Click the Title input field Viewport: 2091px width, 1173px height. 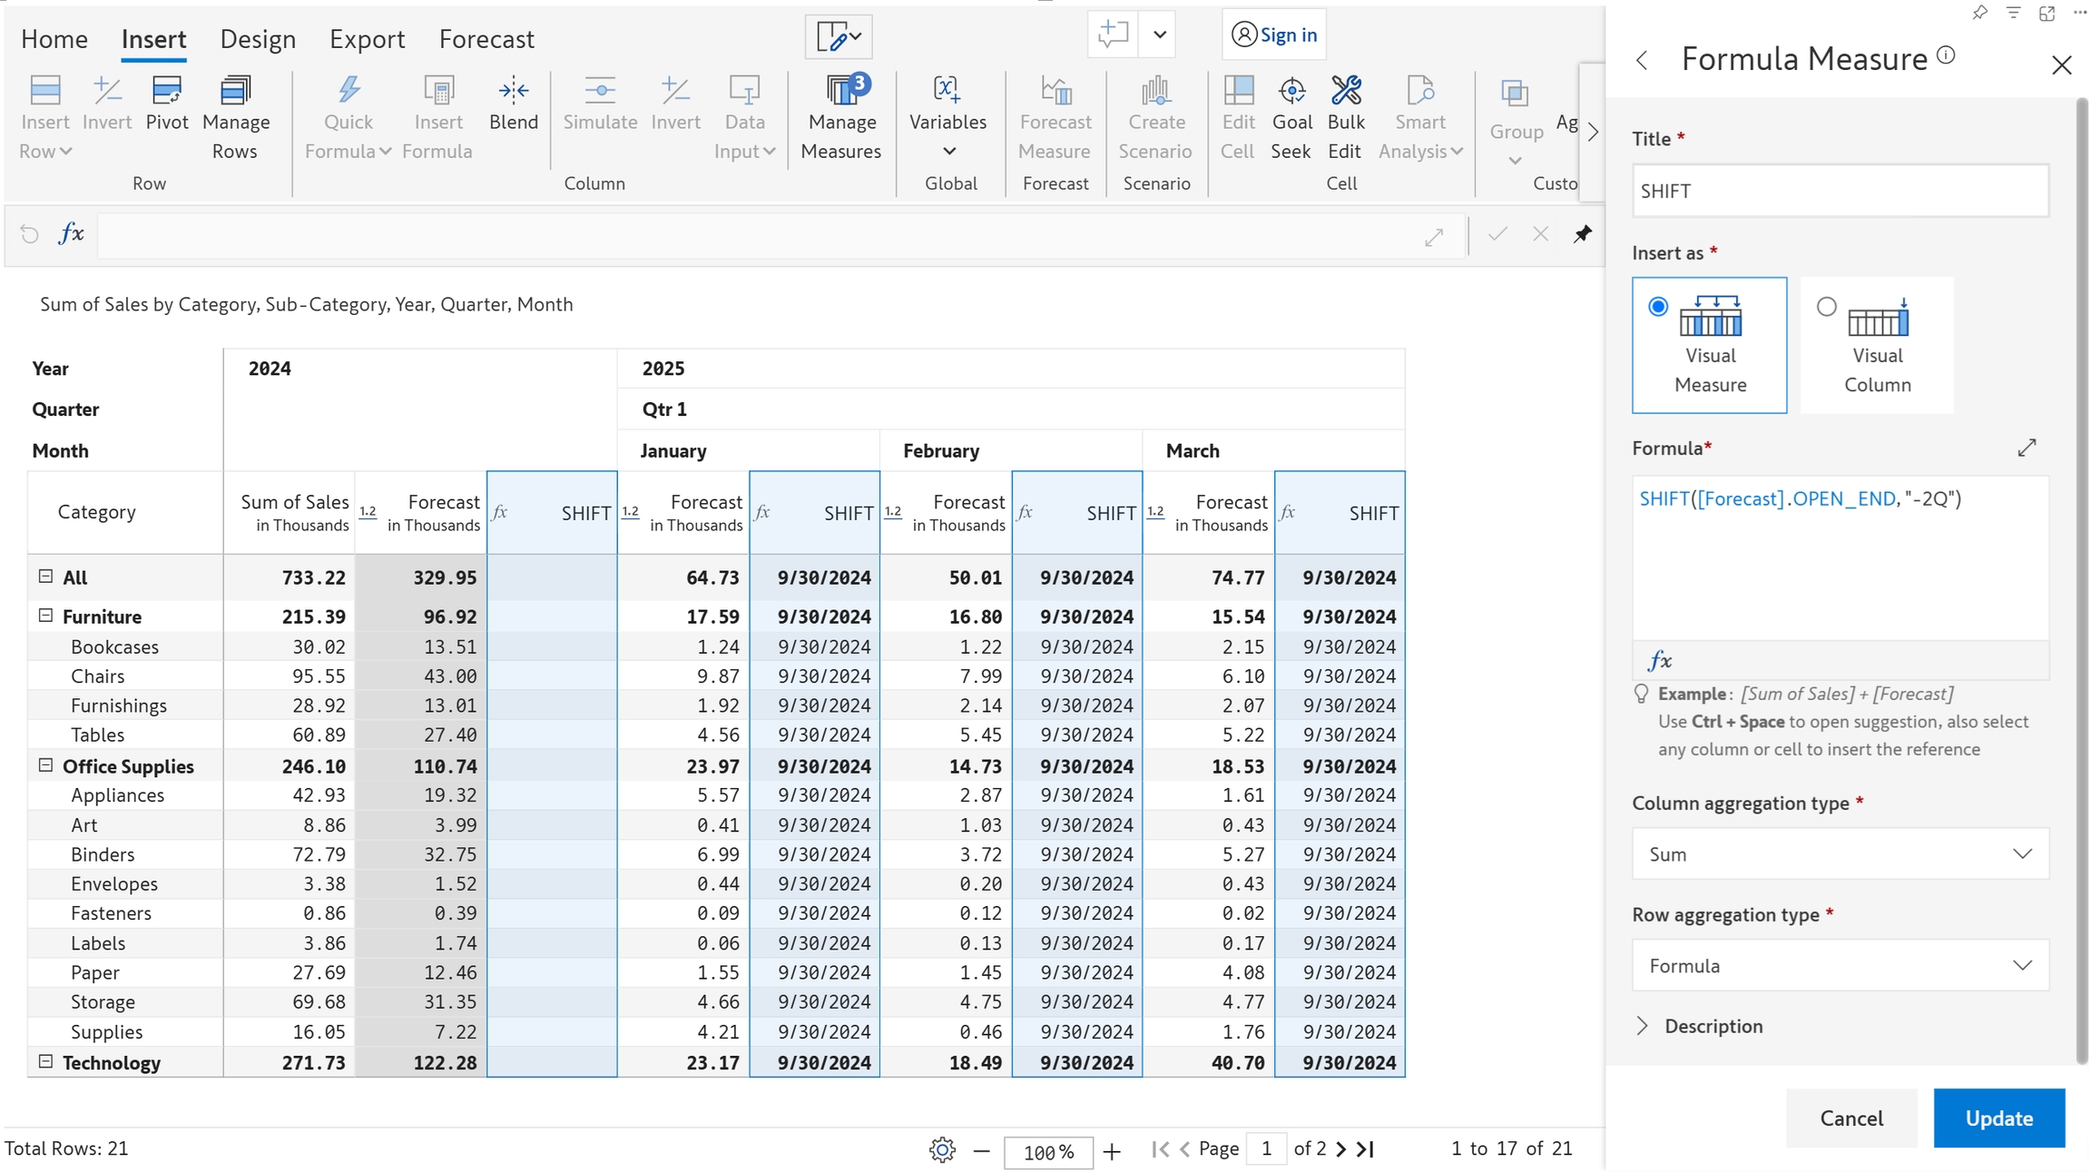click(x=1840, y=191)
